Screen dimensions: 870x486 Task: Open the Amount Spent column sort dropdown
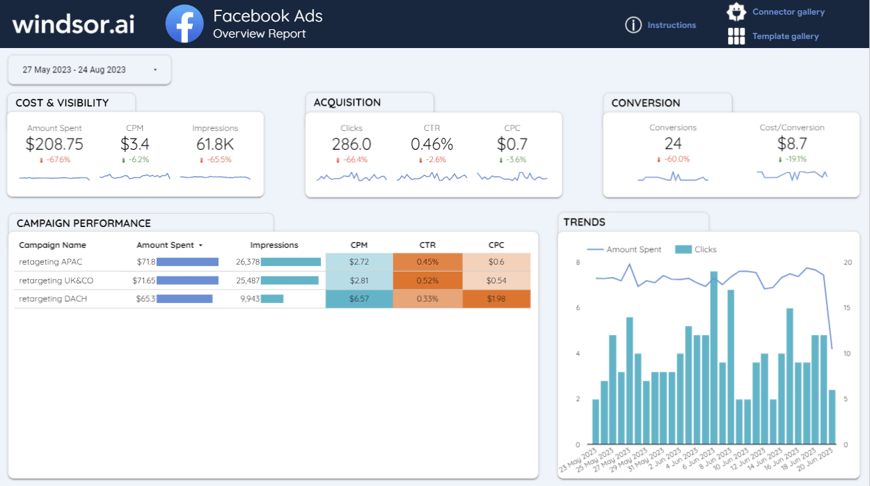(200, 244)
